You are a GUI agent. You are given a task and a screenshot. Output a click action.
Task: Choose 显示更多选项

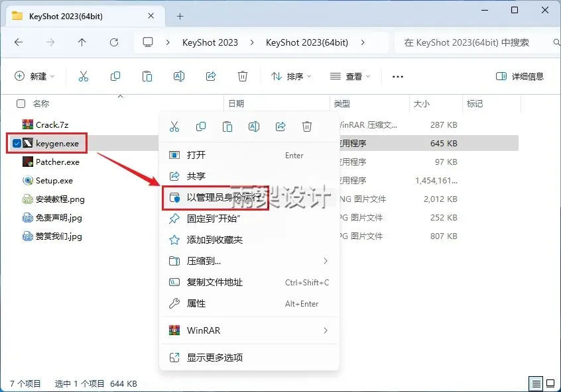(x=249, y=358)
